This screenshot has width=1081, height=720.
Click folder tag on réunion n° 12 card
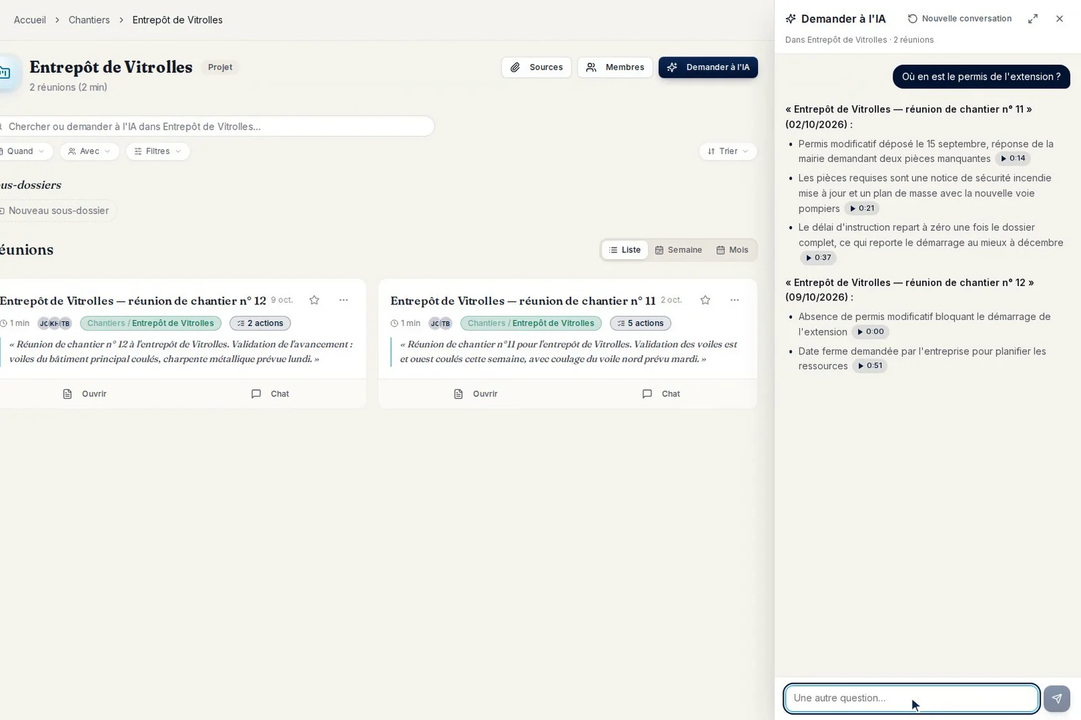click(151, 323)
